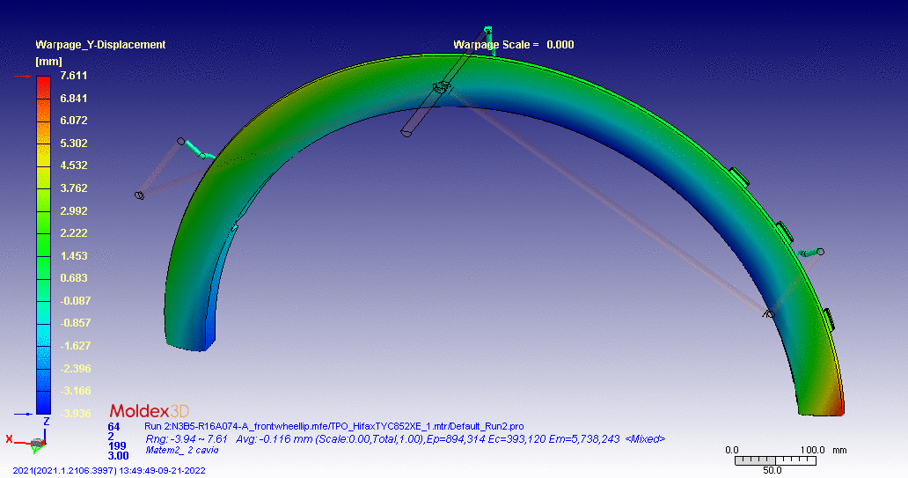Click the runner end circle at far left

tap(139, 195)
